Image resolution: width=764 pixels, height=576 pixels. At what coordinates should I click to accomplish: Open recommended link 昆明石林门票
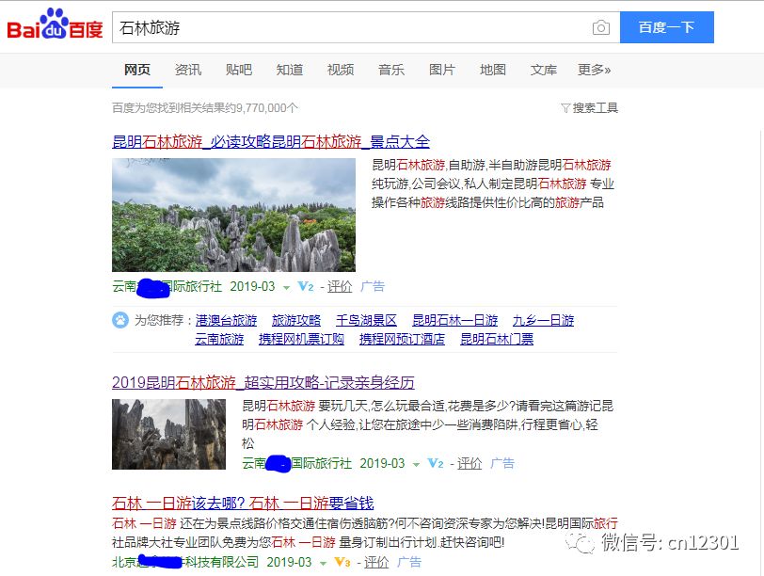(497, 339)
